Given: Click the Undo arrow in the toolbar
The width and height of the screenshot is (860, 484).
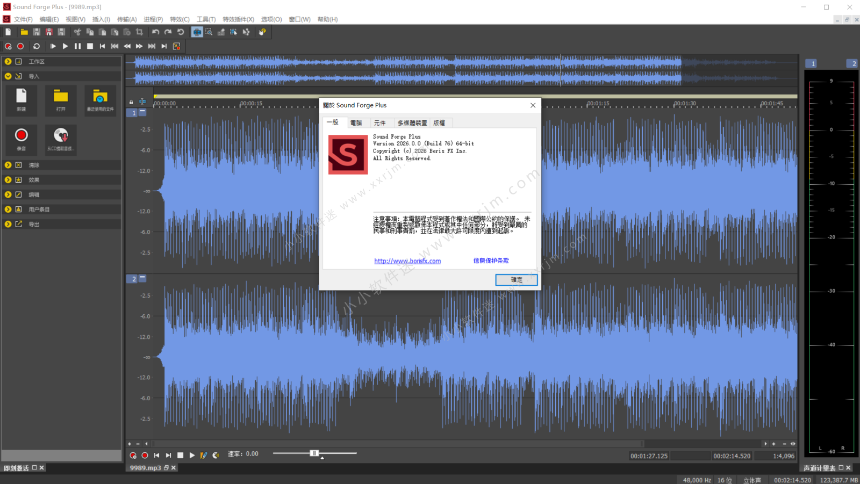Looking at the screenshot, I should (156, 32).
